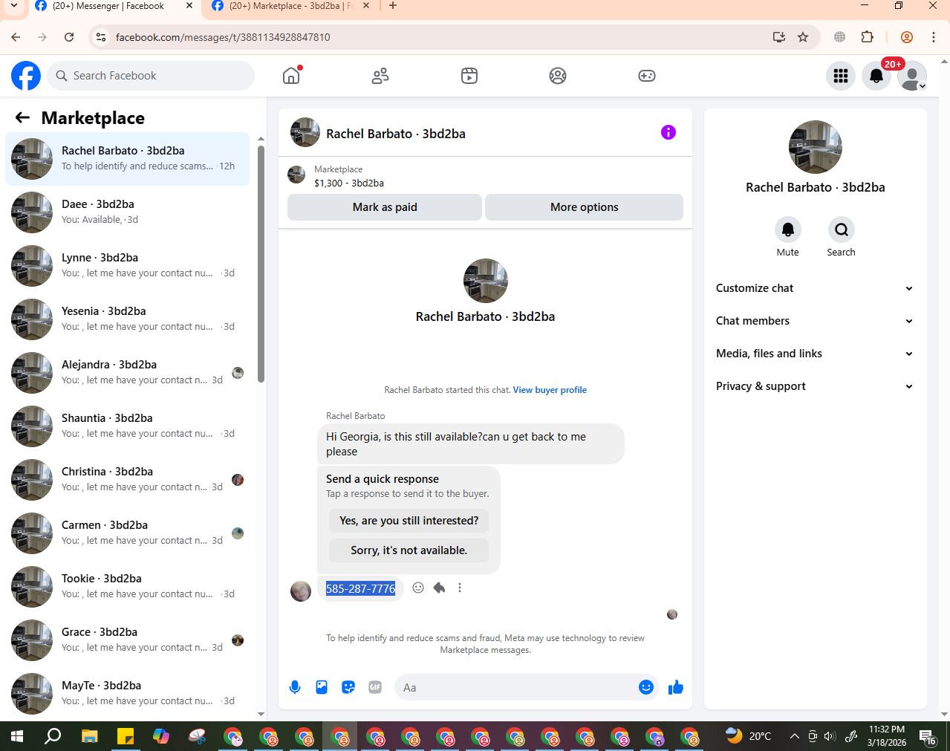This screenshot has width=950, height=751.
Task: Click More options button
Action: [x=584, y=207]
